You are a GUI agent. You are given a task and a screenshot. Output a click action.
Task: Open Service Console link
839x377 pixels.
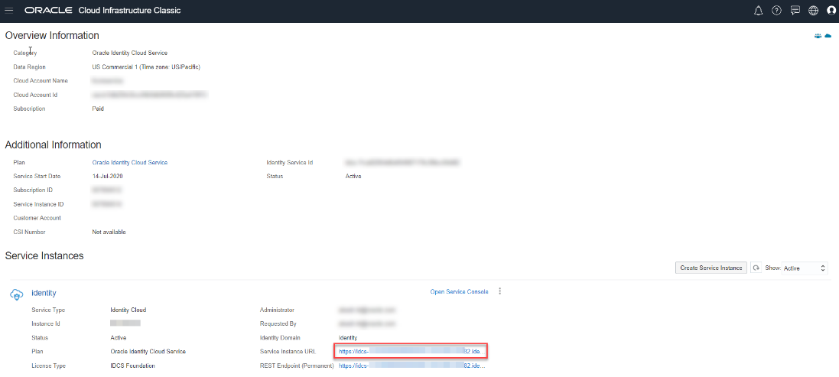459,292
